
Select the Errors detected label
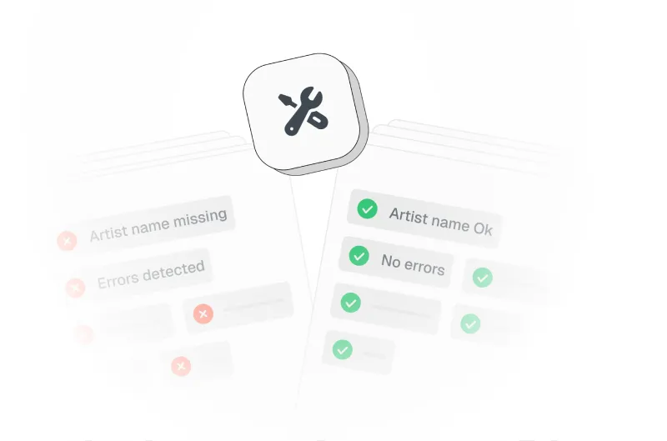tap(151, 274)
